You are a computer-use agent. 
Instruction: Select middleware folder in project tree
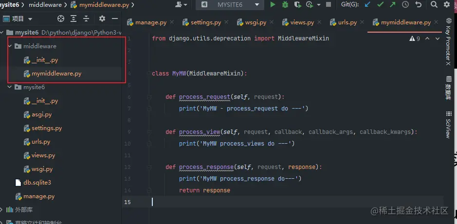(39, 46)
